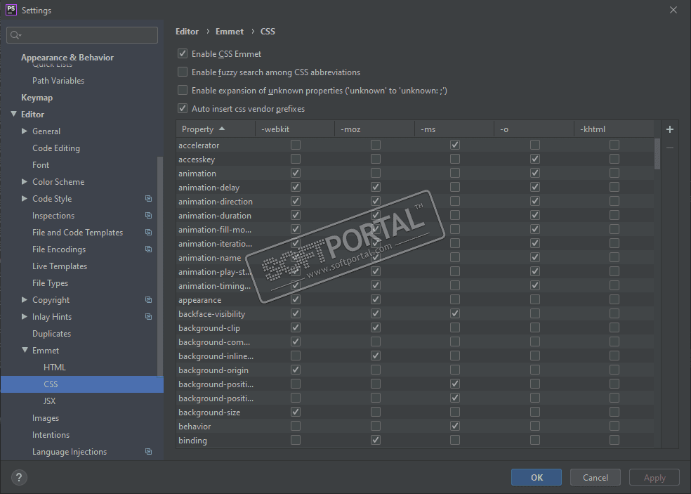The height and width of the screenshot is (494, 691).
Task: Sort table by the Property column arrow
Action: (222, 129)
